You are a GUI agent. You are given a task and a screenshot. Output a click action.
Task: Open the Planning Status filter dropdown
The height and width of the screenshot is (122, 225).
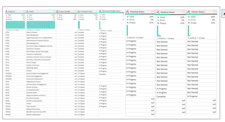(x=153, y=12)
